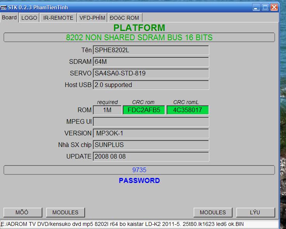Open the STK app icon in title bar
Viewport: 286px width, 229px height.
pyautogui.click(x=3, y=7)
